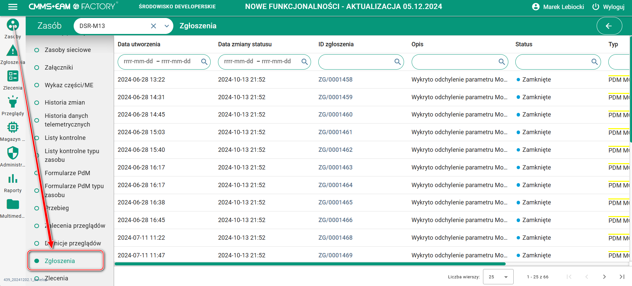Screen dimensions: 632x286
Task: Open ticket link ZG/0001463
Action: (x=335, y=167)
